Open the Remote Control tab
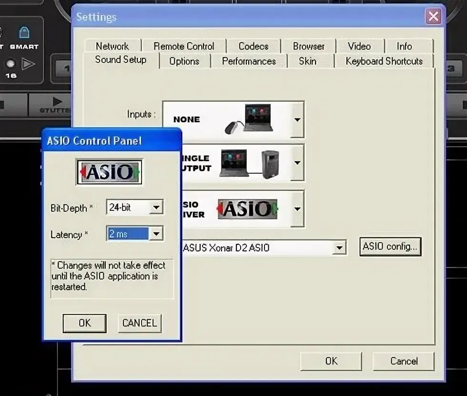 (184, 46)
